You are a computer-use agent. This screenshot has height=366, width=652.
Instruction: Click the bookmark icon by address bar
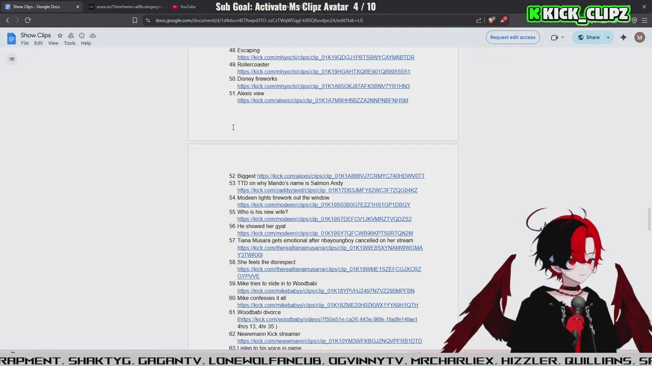coord(134,20)
